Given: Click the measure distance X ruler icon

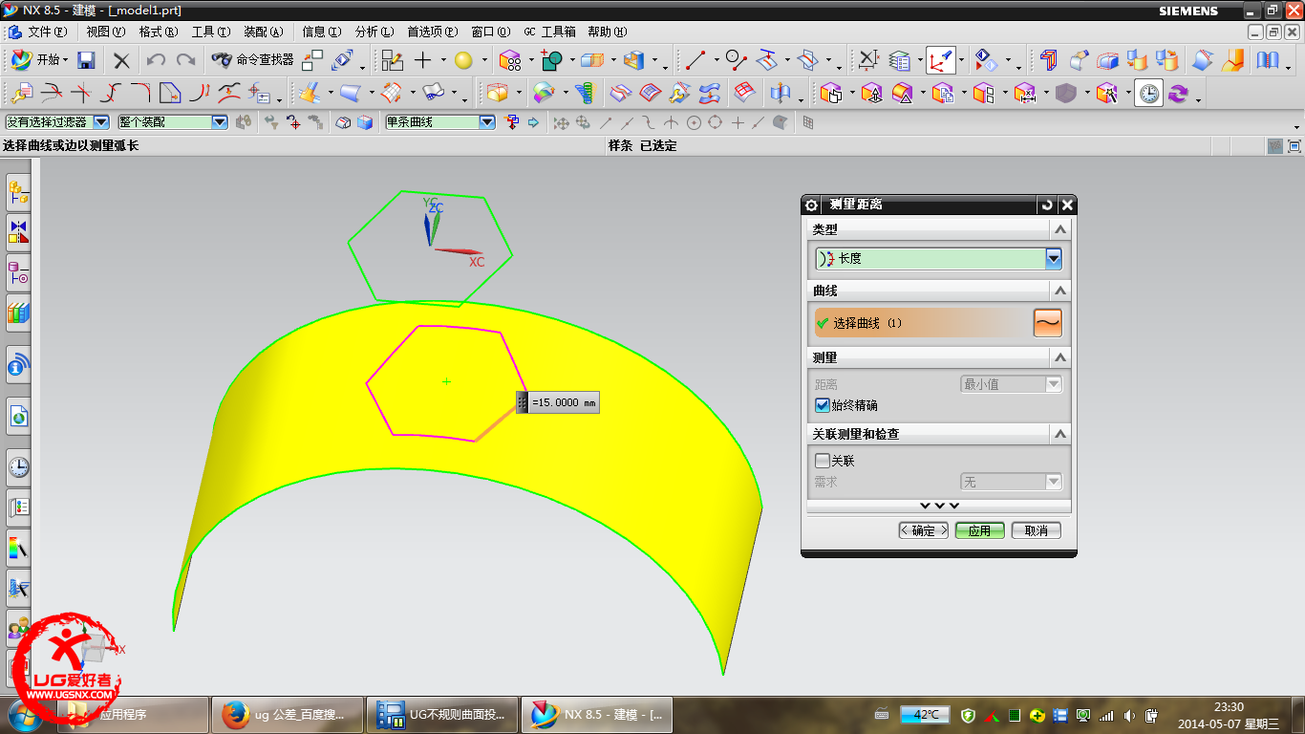Looking at the screenshot, I should [x=867, y=60].
